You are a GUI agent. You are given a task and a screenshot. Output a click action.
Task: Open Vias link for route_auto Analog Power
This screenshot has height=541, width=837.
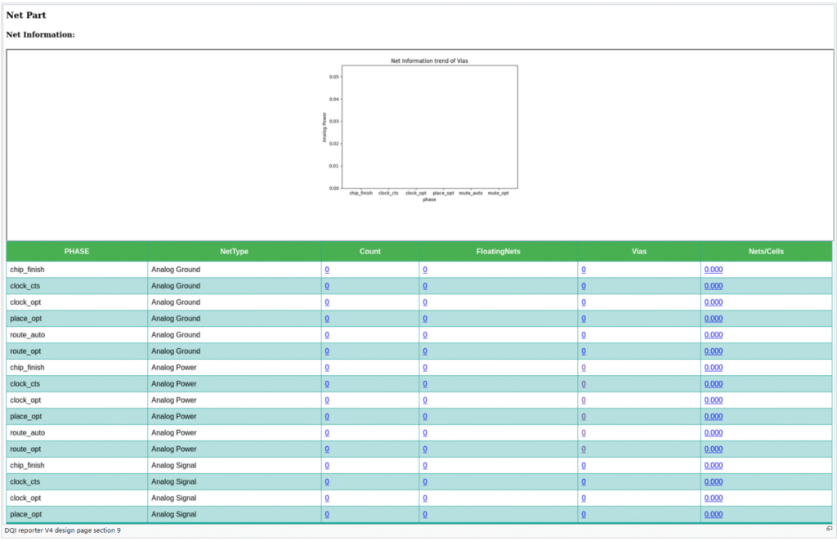point(584,433)
